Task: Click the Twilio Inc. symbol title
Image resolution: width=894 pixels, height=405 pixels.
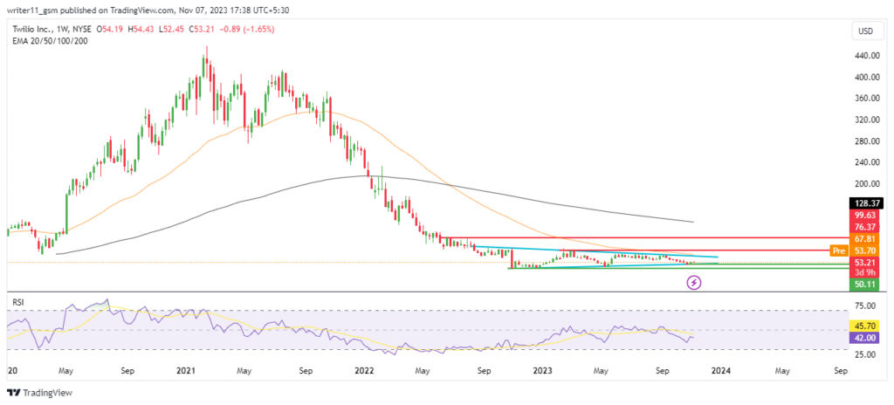Action: tap(31, 29)
